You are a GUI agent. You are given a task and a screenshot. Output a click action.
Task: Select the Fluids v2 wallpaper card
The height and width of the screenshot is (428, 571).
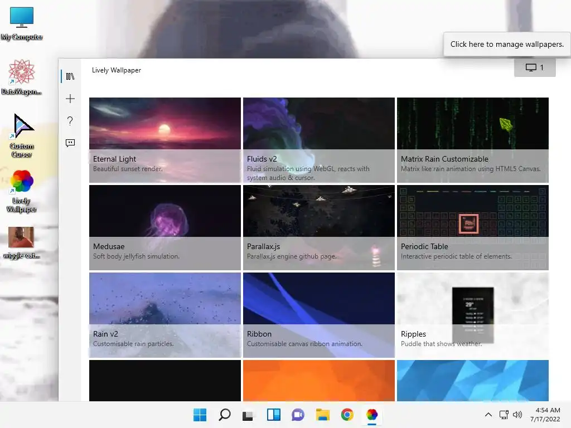coord(318,140)
